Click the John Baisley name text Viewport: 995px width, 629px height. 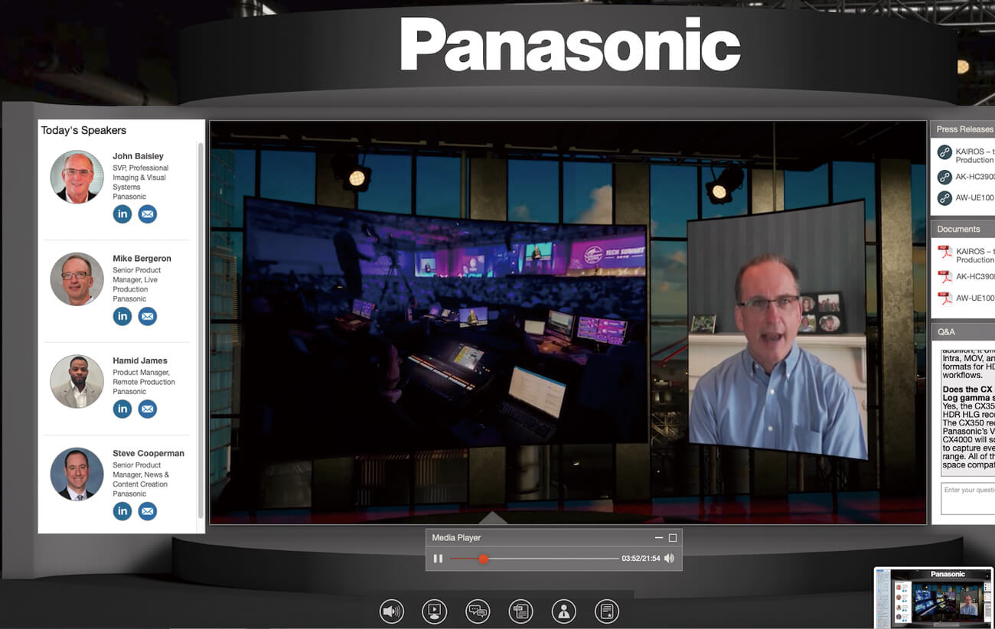point(138,156)
